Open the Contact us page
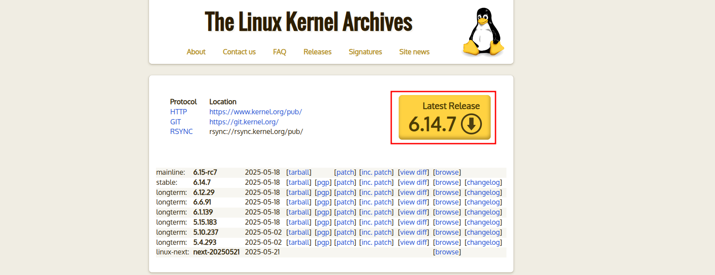Screen dimensions: 715x275 239,52
